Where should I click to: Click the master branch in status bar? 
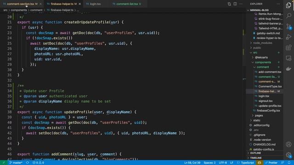tap(16, 163)
